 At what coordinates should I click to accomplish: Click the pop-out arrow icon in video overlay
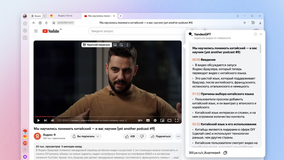[x=121, y=45]
